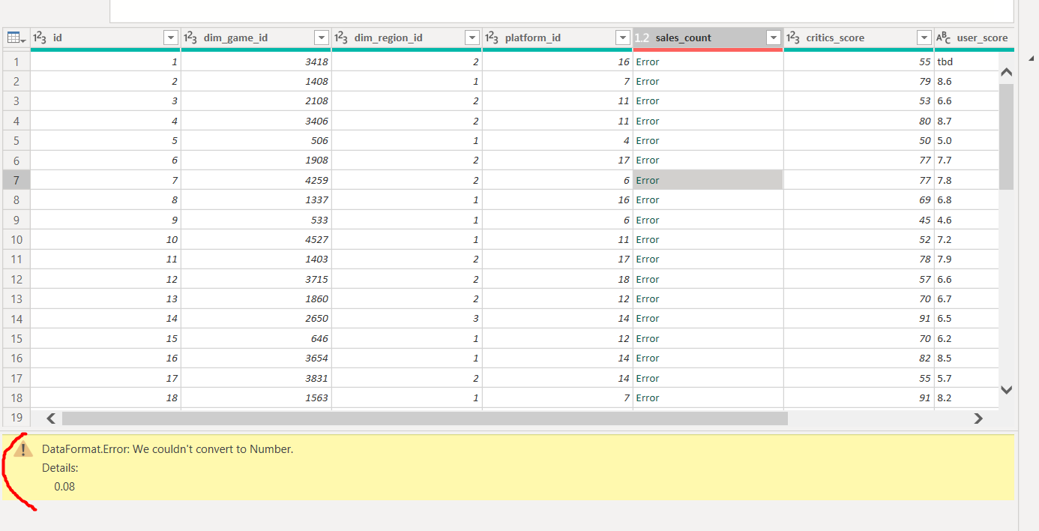Open the critics_score filter dropdown

(x=924, y=37)
